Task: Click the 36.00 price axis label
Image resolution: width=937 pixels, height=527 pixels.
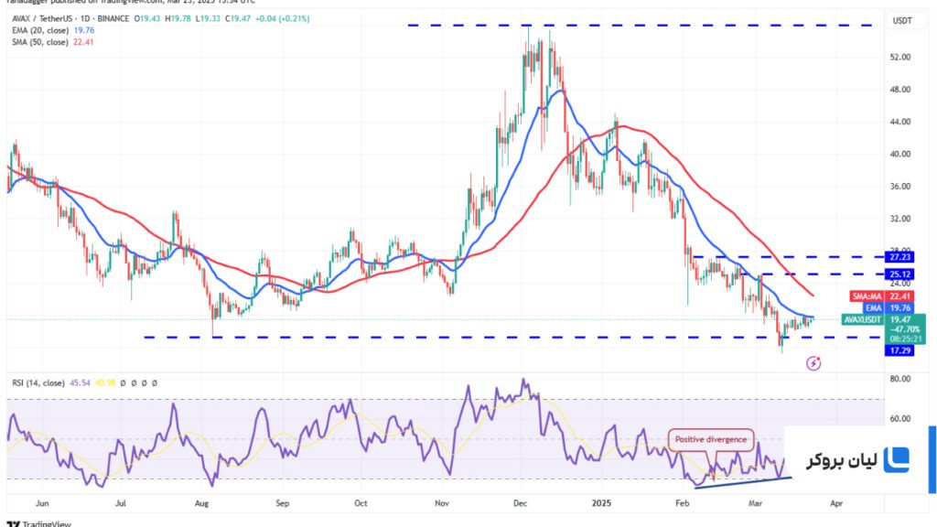Action: (900, 187)
